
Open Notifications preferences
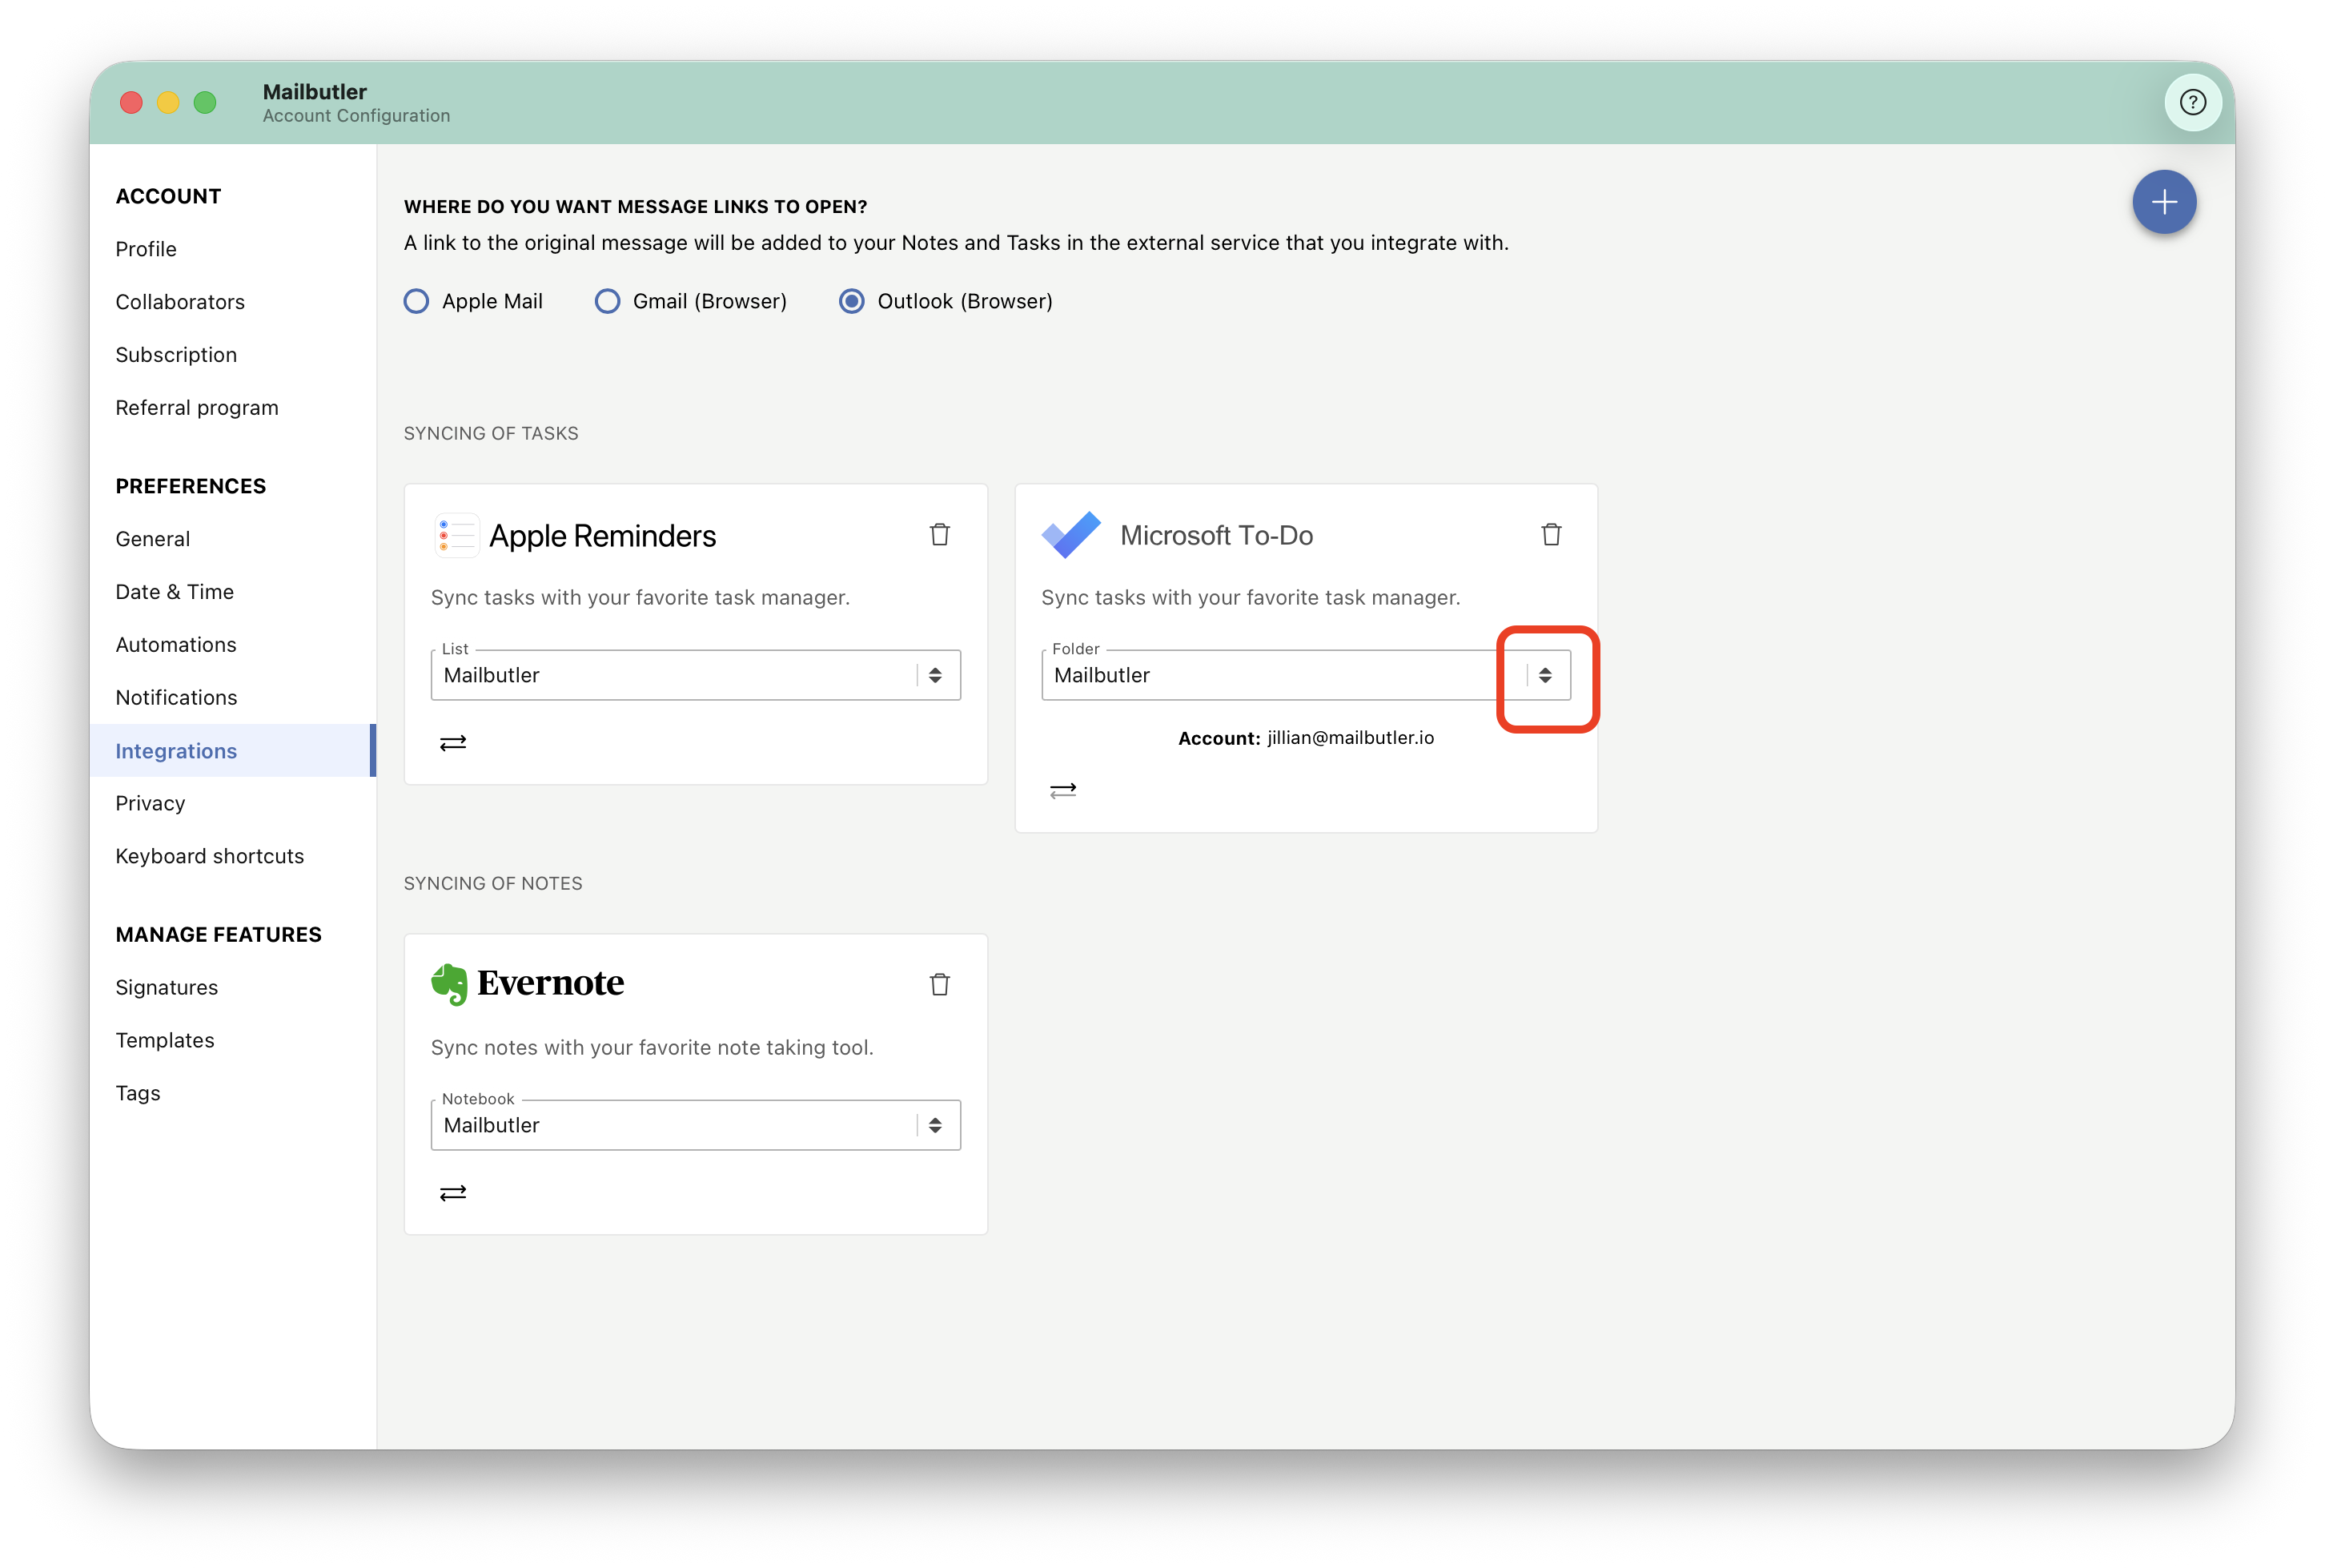(x=176, y=698)
